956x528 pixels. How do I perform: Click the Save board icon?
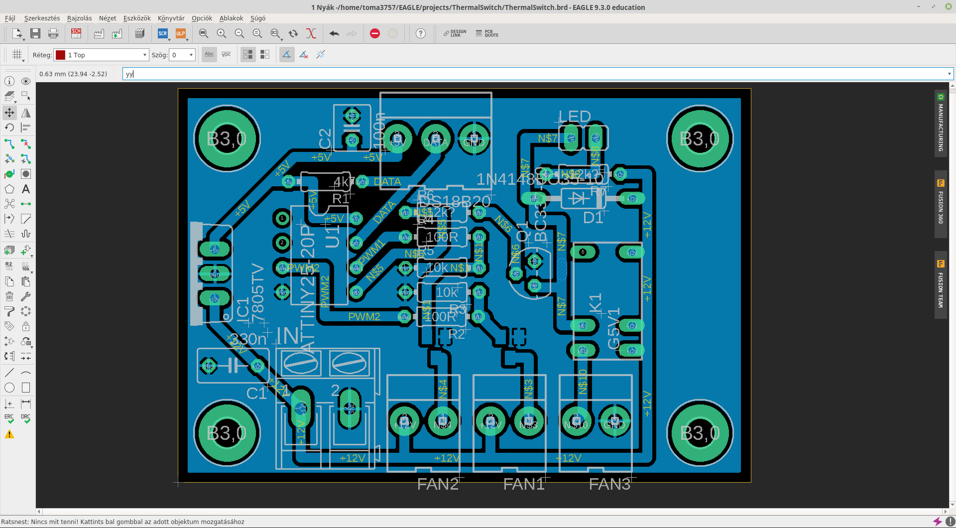click(x=35, y=33)
